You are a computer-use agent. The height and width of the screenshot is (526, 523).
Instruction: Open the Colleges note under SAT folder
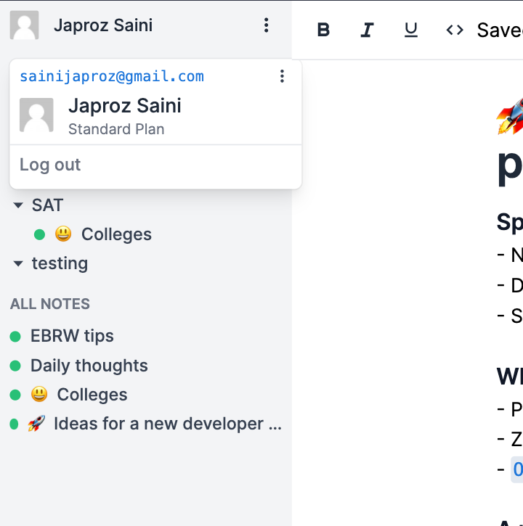click(x=116, y=234)
